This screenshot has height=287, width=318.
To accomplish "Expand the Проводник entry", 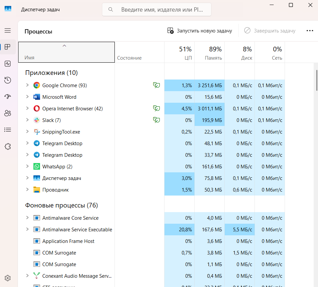I will (27, 190).
